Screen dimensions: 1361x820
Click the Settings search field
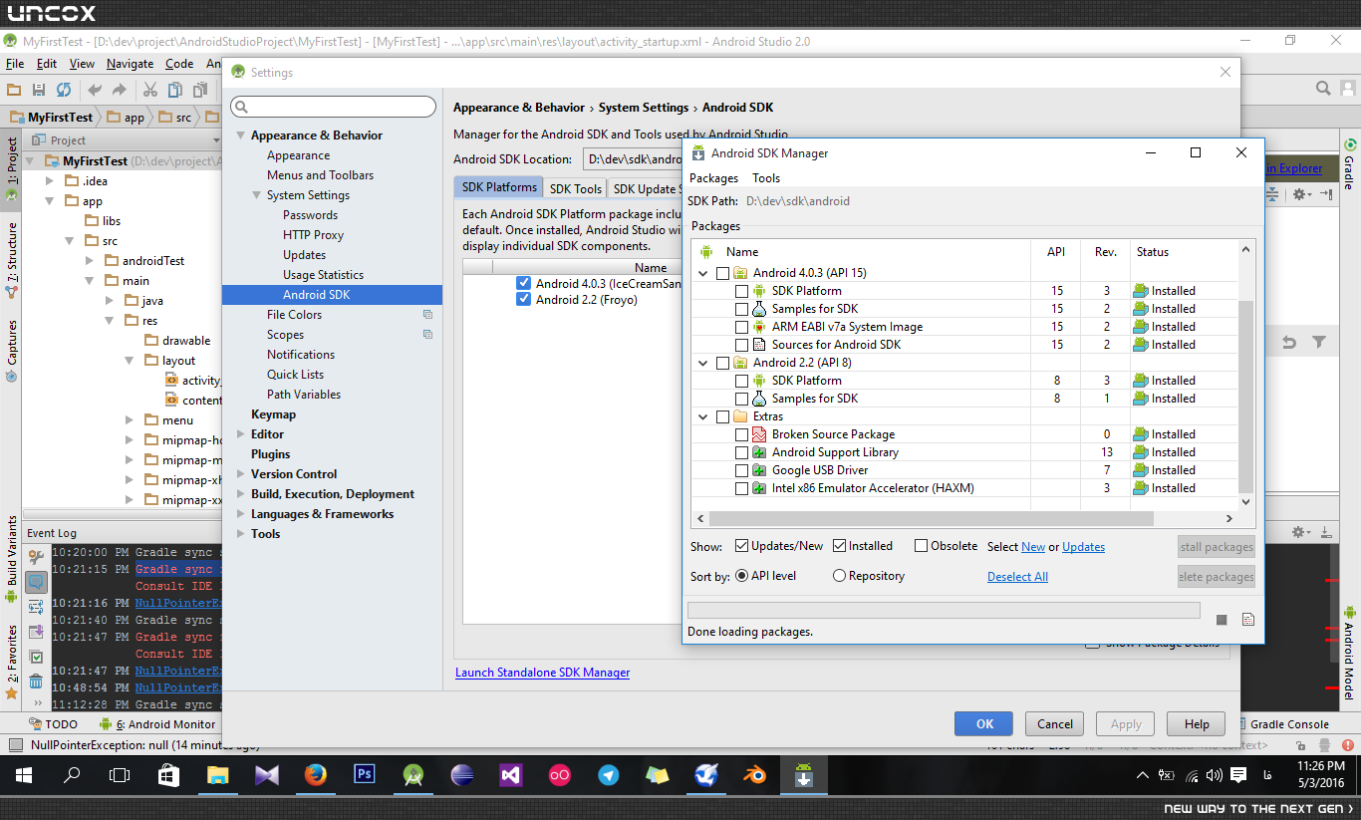334,107
